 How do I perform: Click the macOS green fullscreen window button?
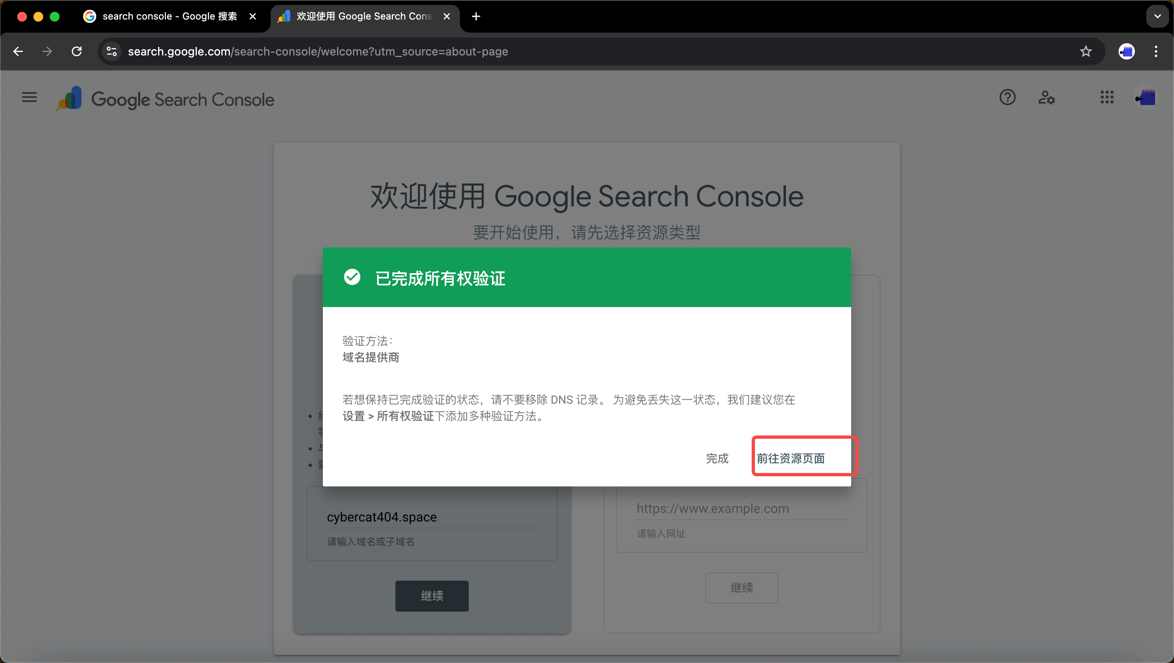click(x=55, y=16)
